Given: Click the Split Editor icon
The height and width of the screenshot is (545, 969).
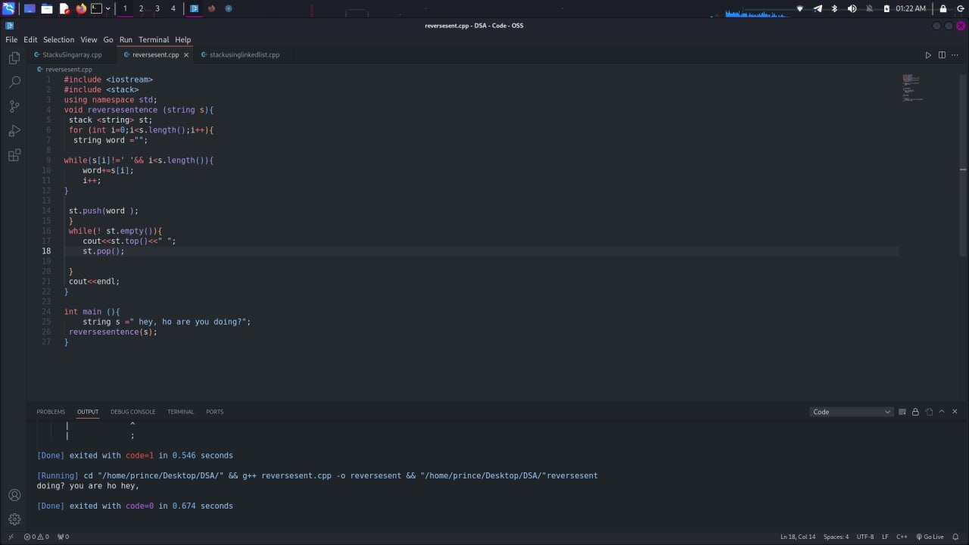Looking at the screenshot, I should (942, 54).
